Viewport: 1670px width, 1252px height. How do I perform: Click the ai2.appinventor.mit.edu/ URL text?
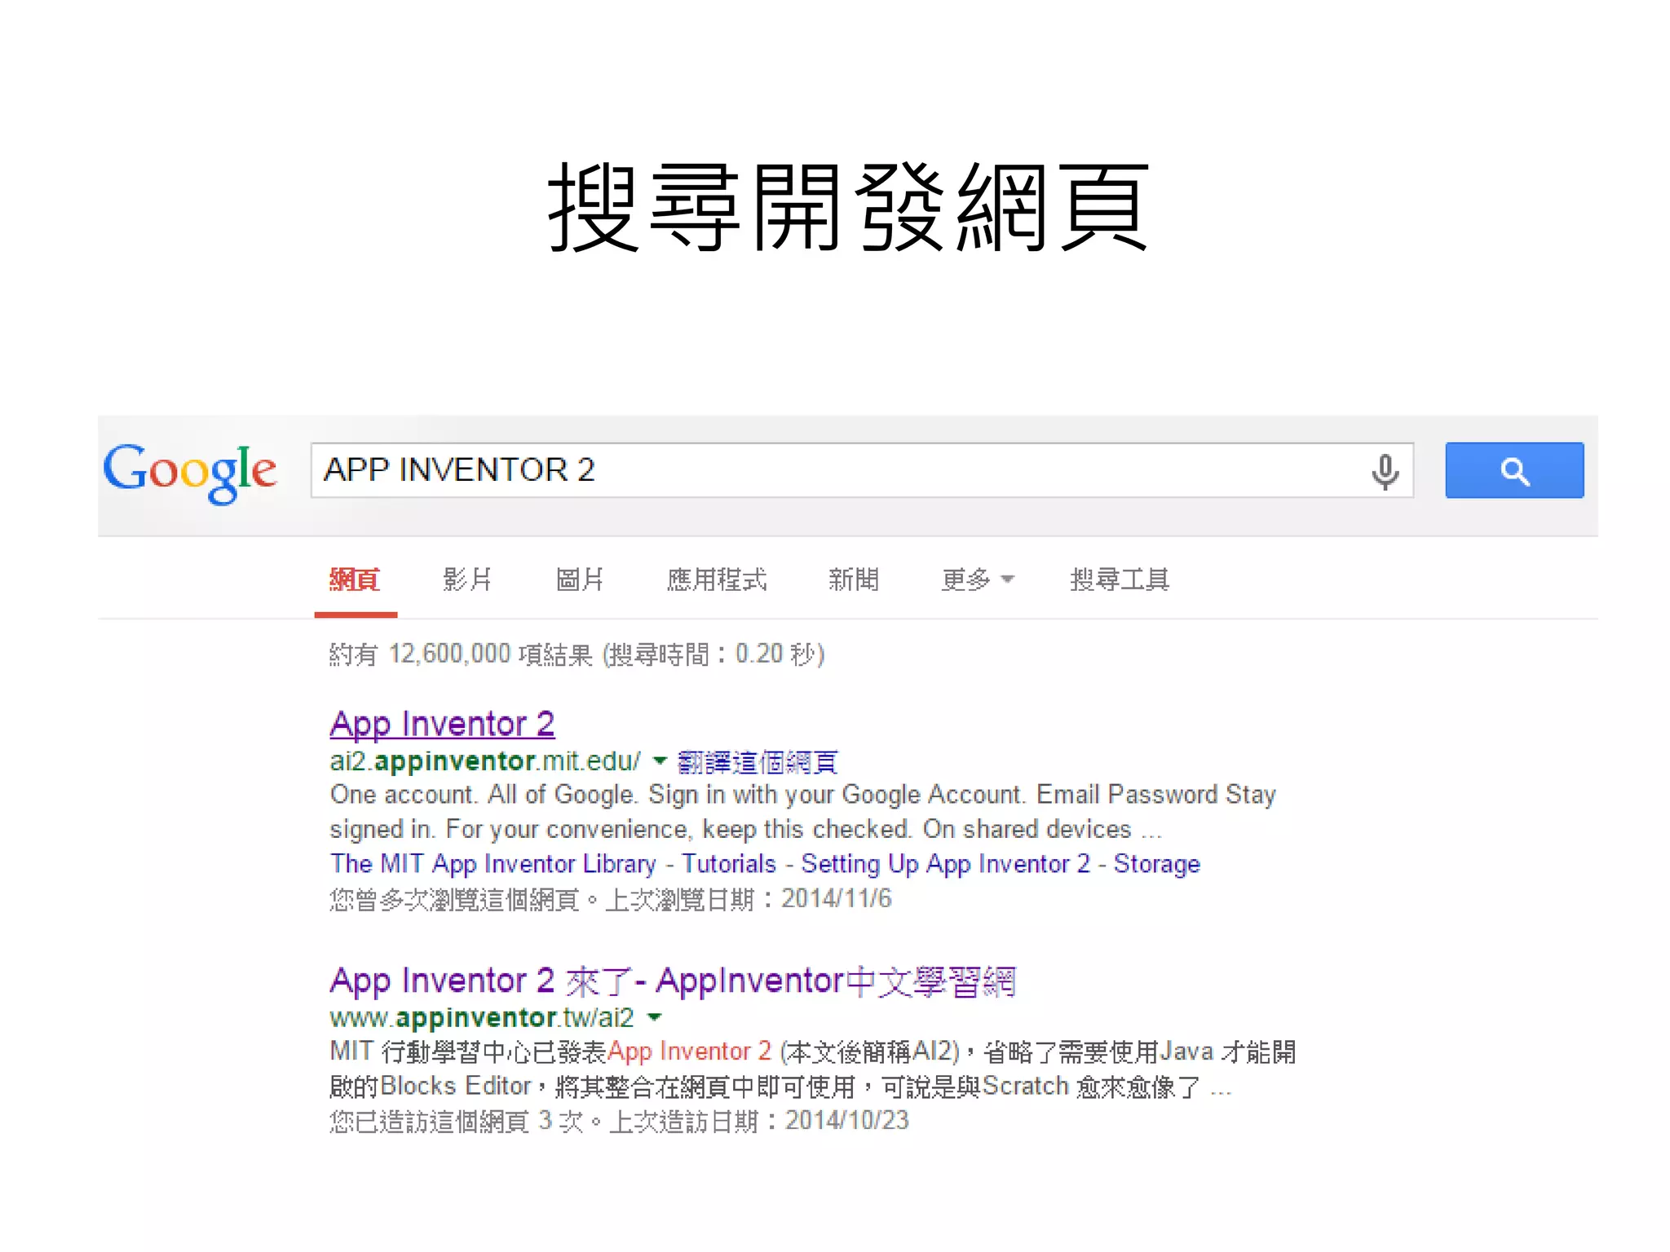coord(485,761)
